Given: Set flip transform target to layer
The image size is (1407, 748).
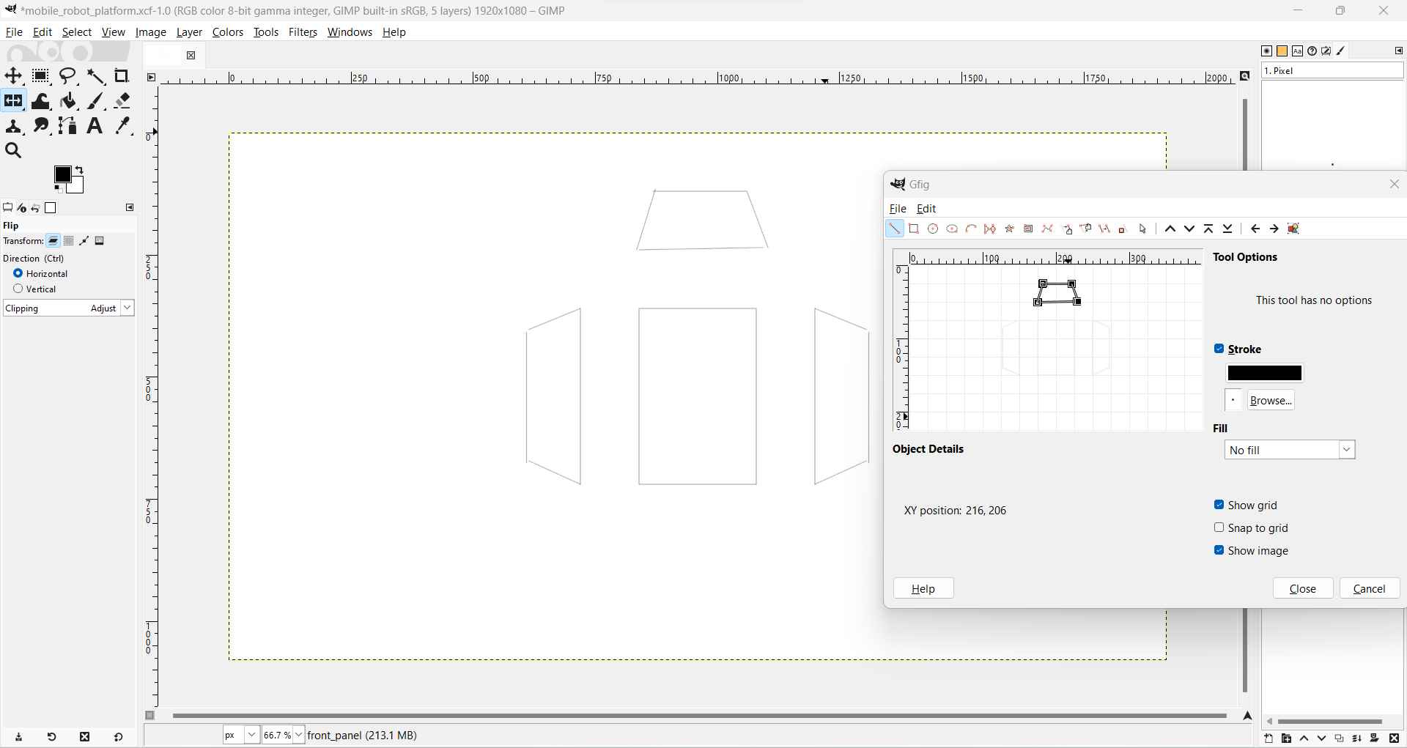Looking at the screenshot, I should pos(53,241).
